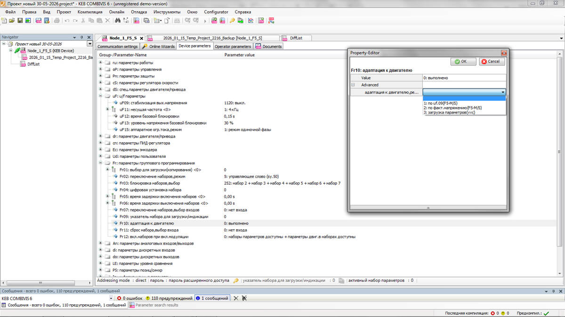Click the undo arrow icon
Image resolution: width=565 pixels, height=317 pixels.
coord(67,21)
